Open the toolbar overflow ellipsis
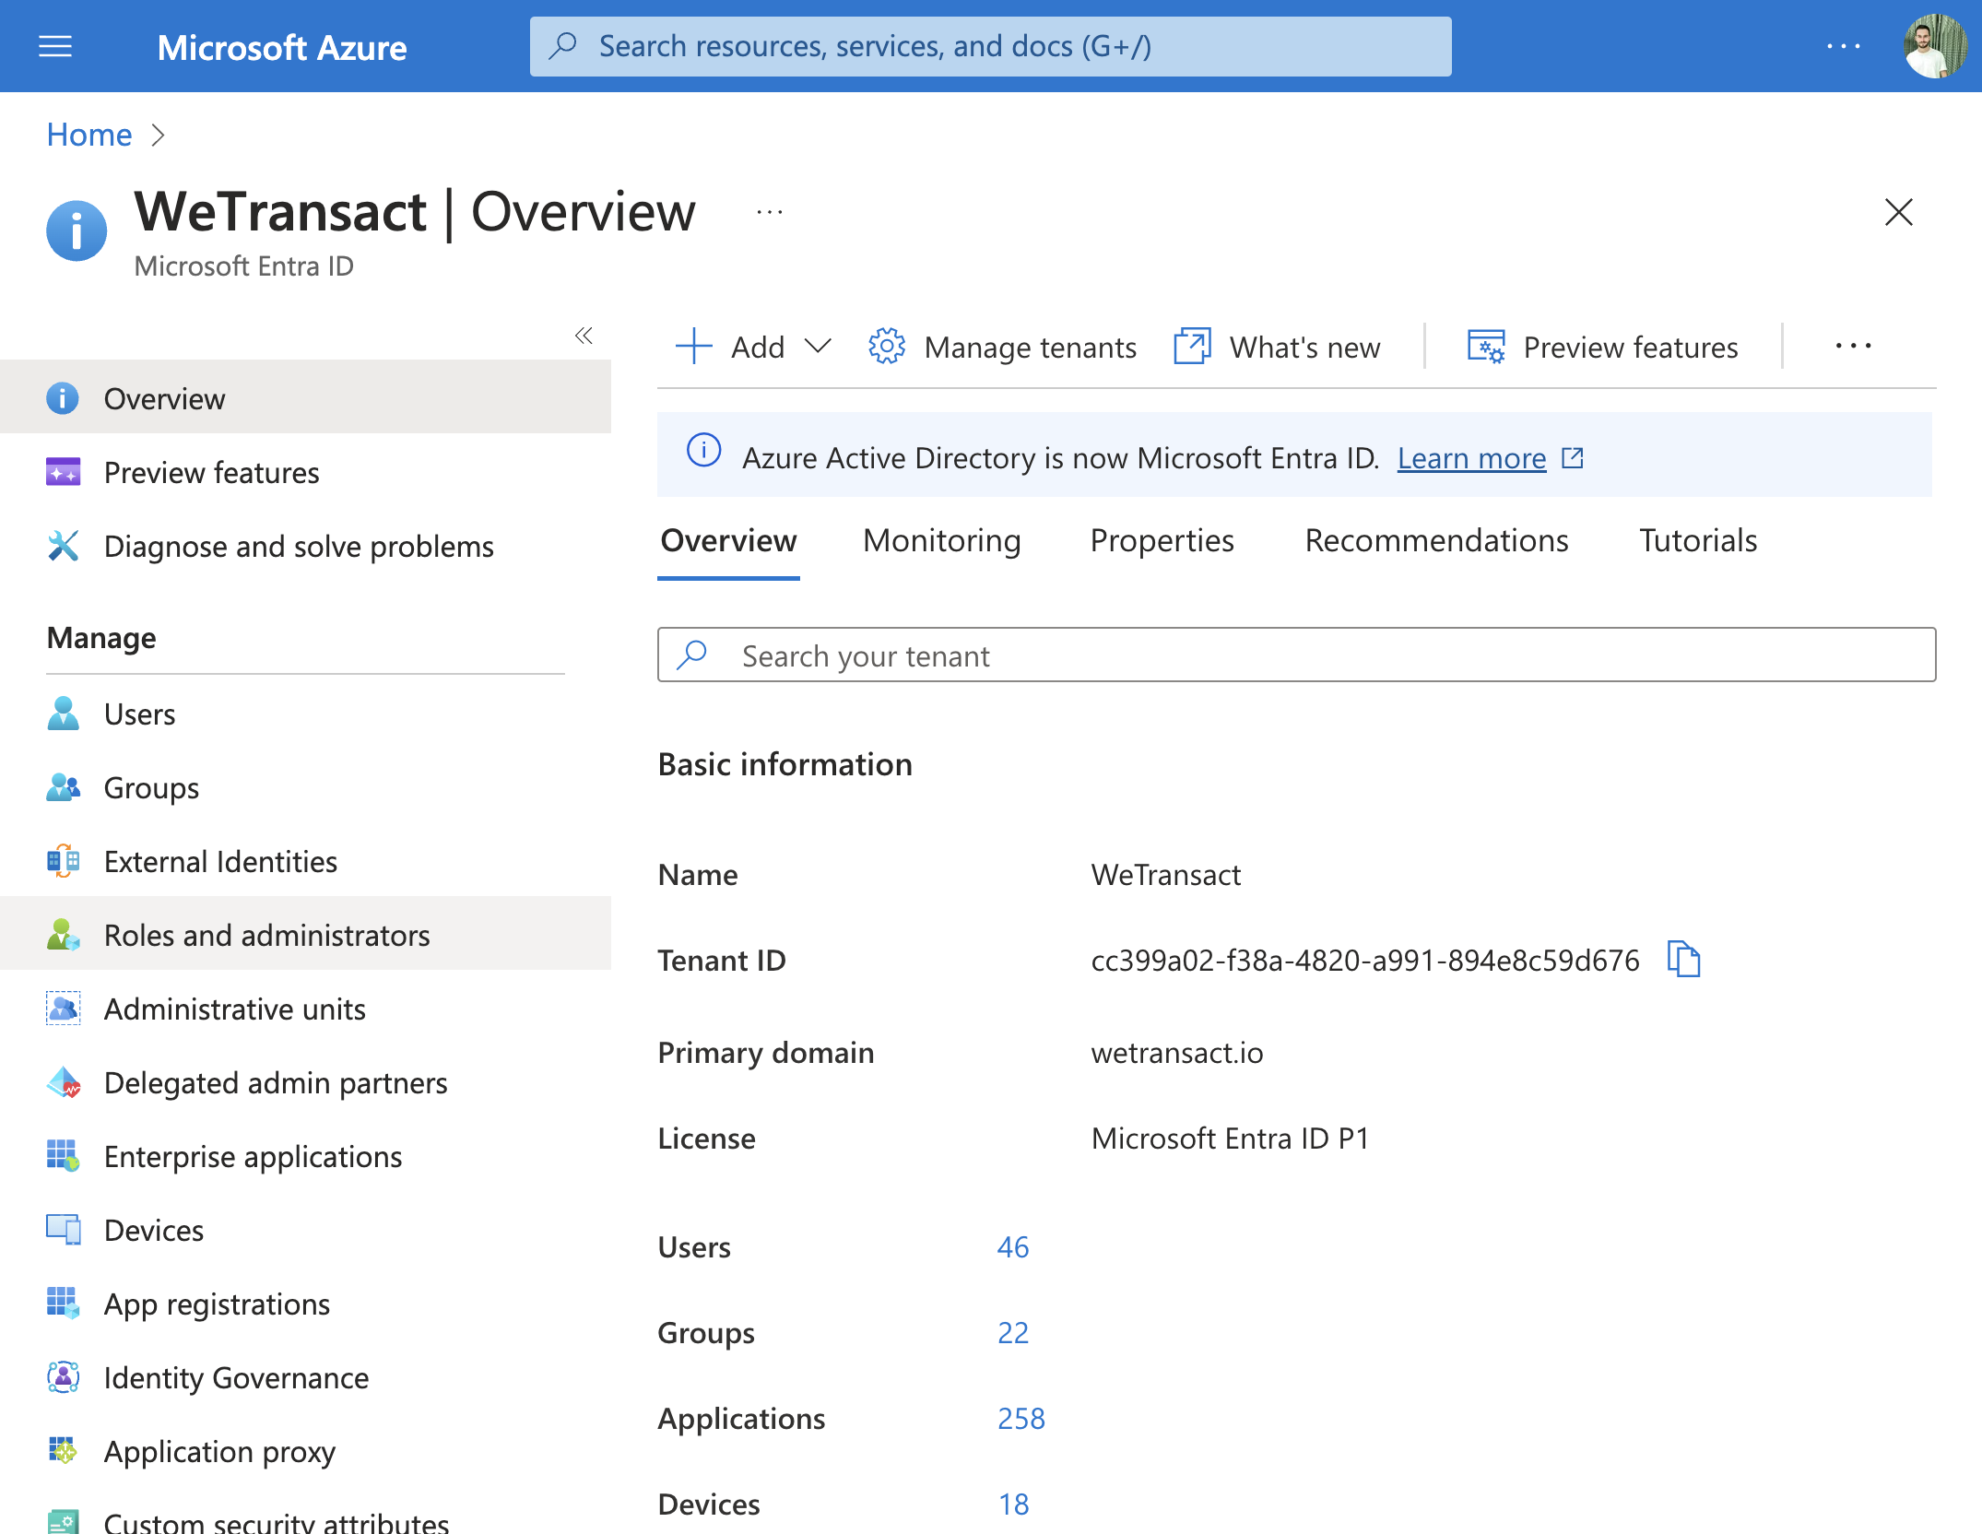1982x1534 pixels. 1853,346
